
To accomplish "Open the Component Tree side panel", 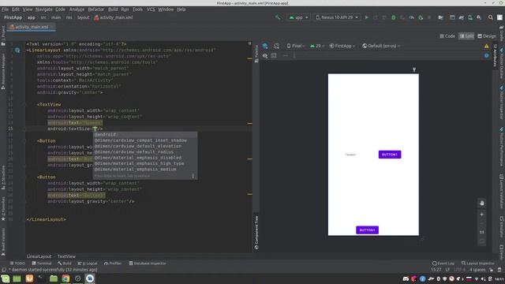I will [256, 232].
